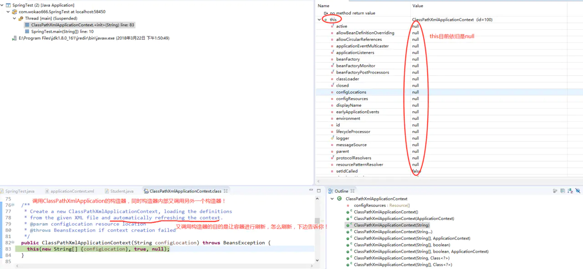The width and height of the screenshot is (583, 269).
Task: Select the 'closed' variable row
Action: coord(343,85)
